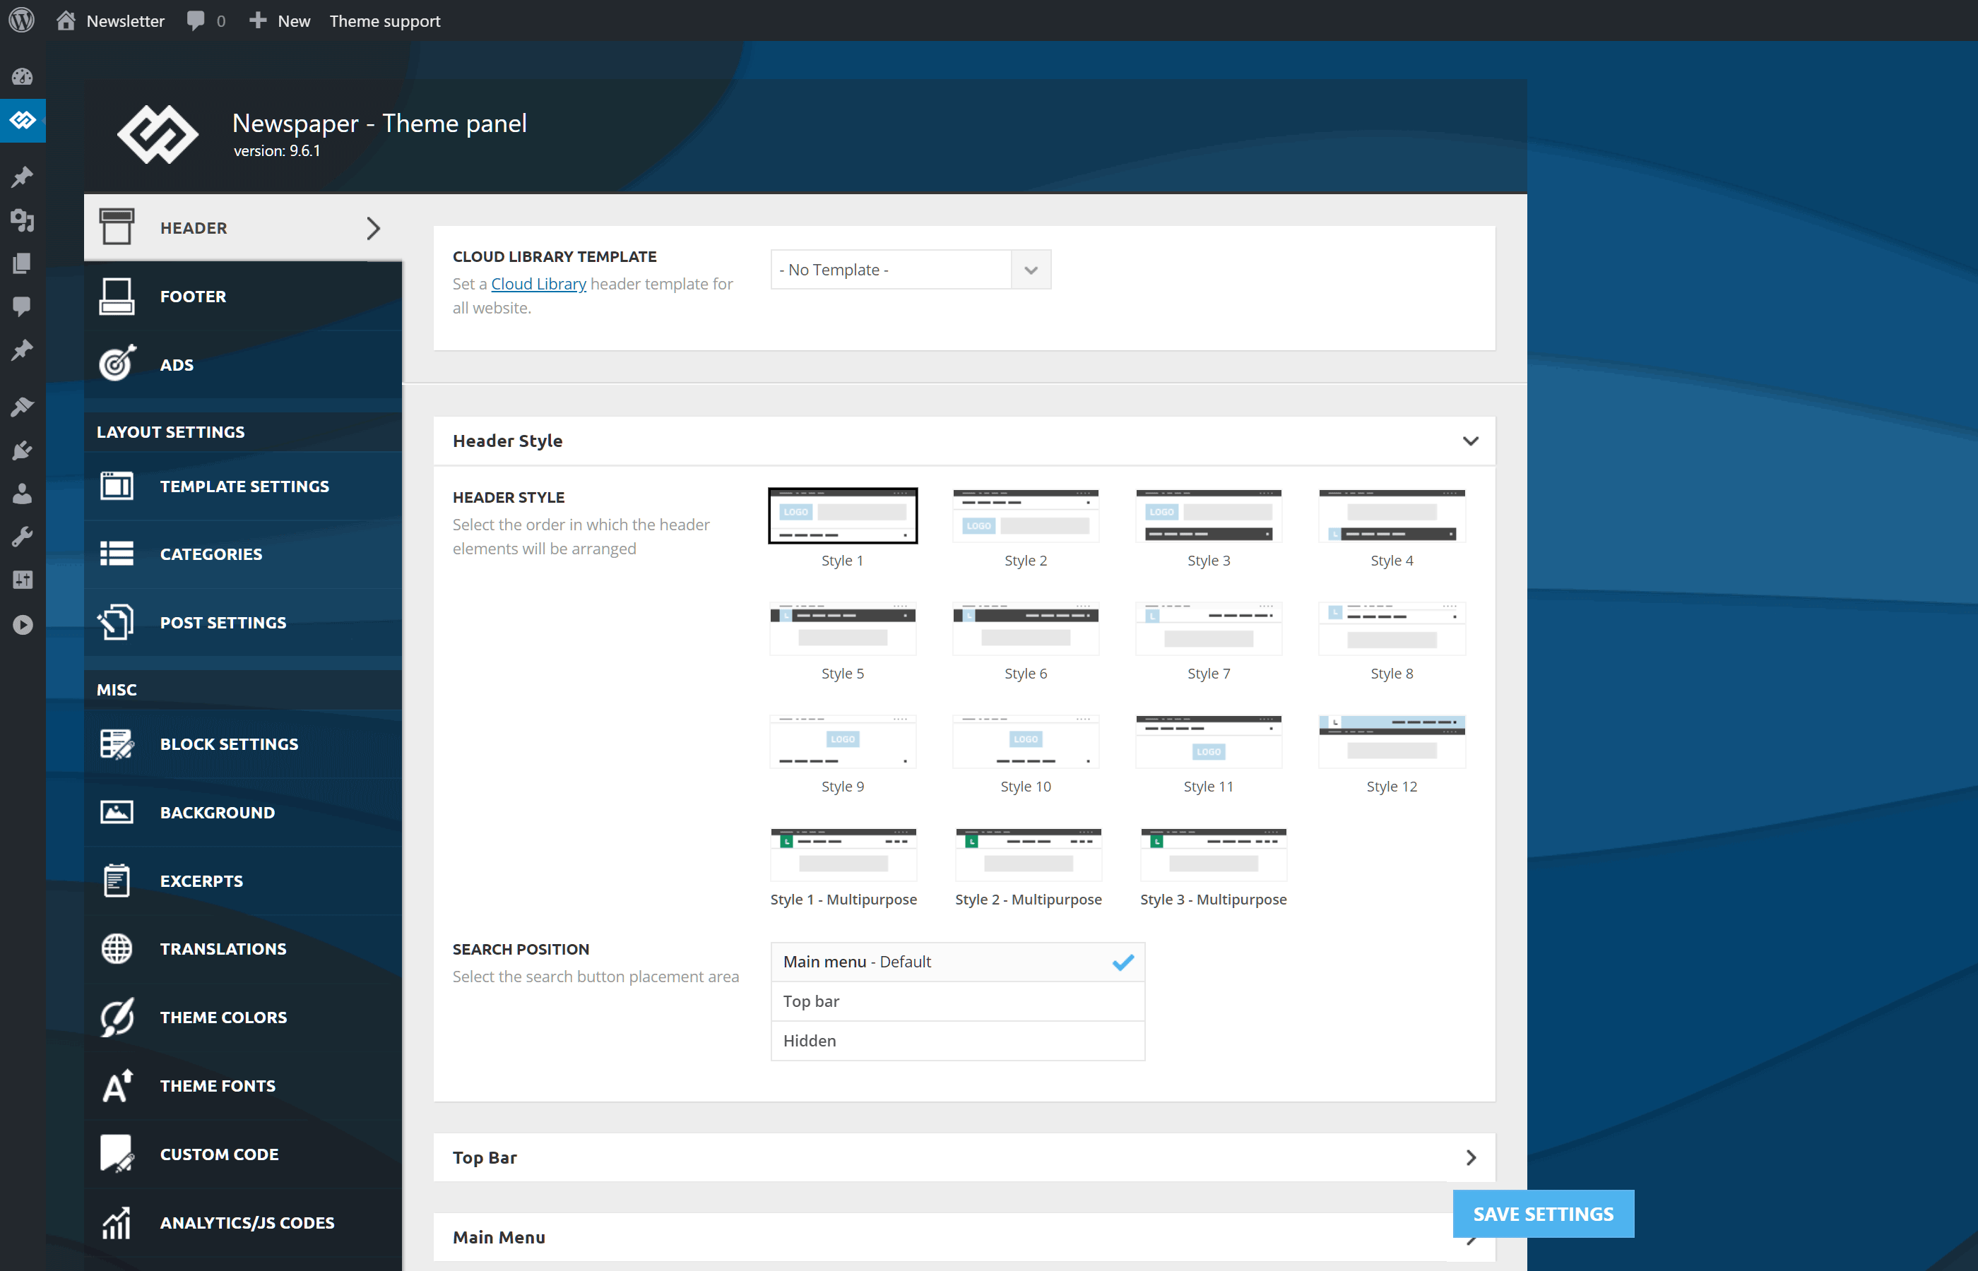Open the Cloud Library Template dropdown

pos(910,270)
